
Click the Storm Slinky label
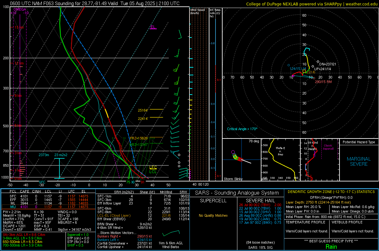(x=233, y=179)
